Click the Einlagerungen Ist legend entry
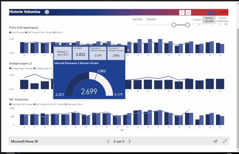This screenshot has width=239, height=154. click(43, 68)
